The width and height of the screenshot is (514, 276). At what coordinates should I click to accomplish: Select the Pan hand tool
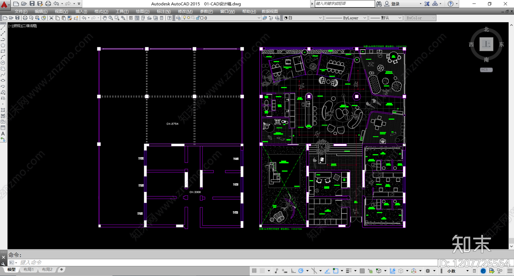[x=104, y=18]
